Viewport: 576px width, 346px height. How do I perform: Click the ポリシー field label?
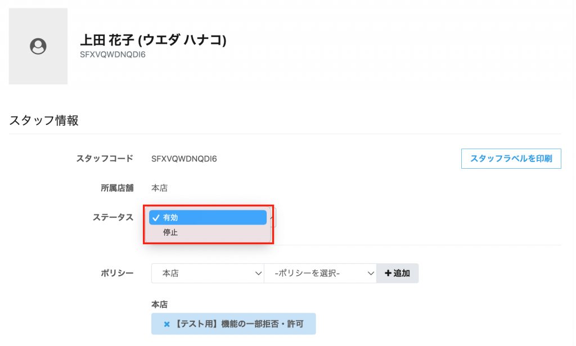(116, 273)
